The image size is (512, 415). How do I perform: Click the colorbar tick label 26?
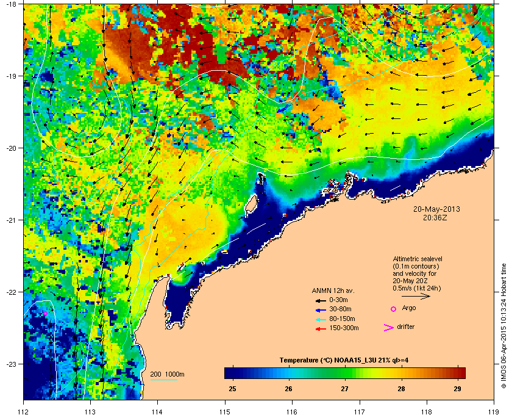[x=289, y=389]
